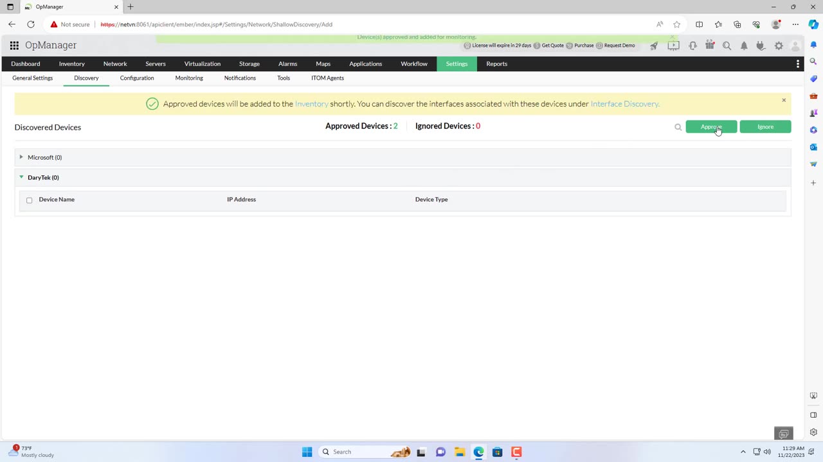Open Microsoft Store from taskbar
823x462 pixels.
[497, 452]
